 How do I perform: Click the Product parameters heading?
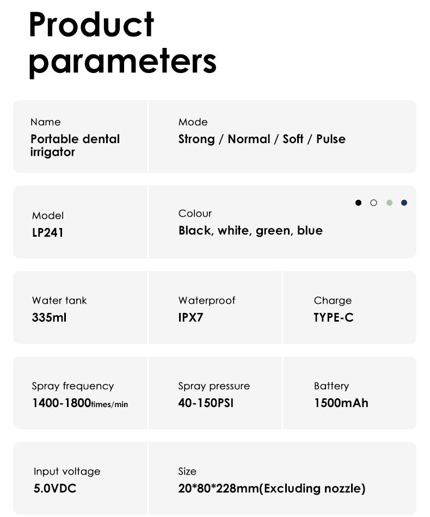click(x=122, y=44)
